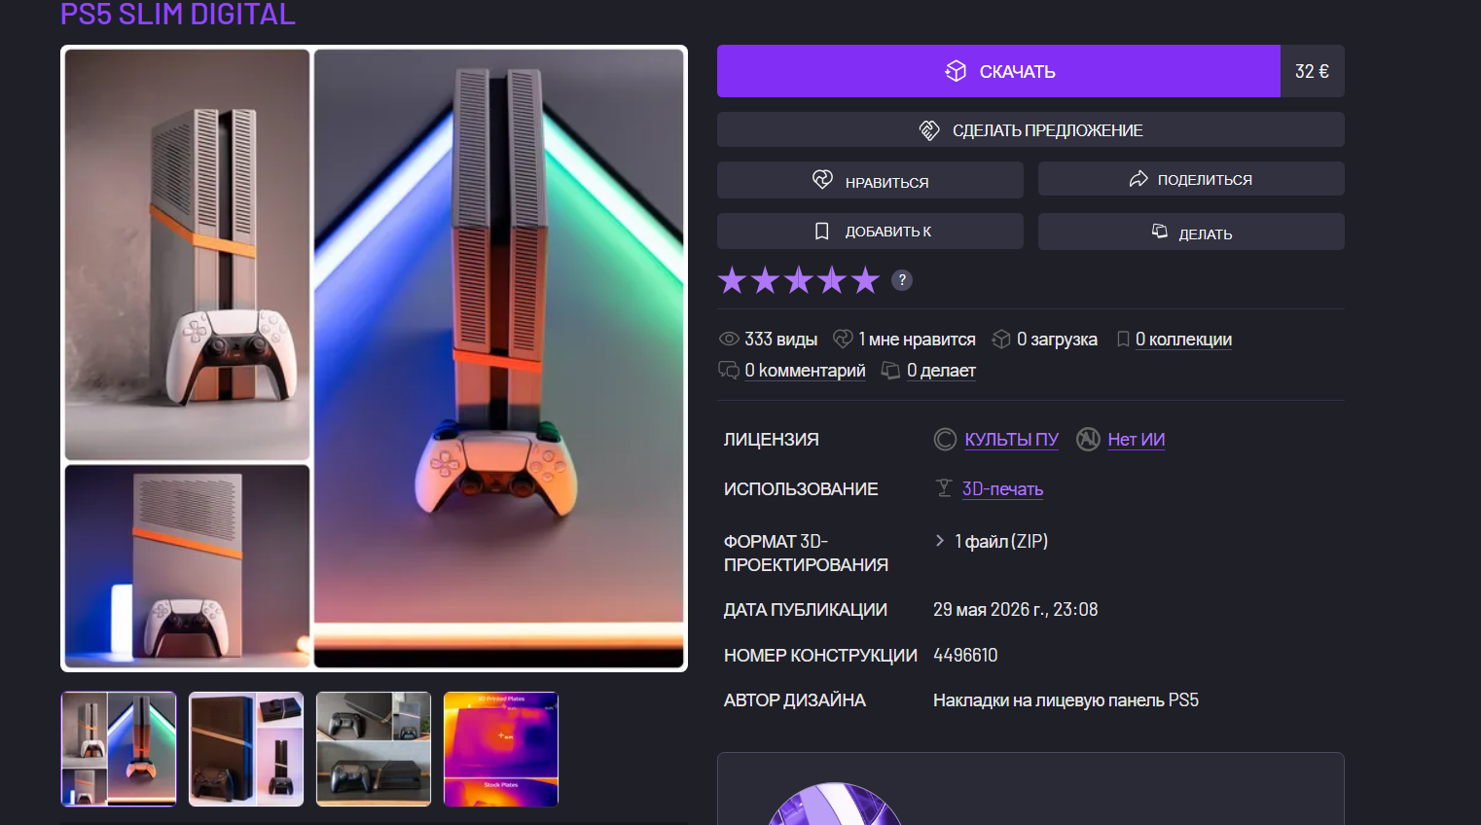Open the Нет ИИ link
The width and height of the screenshot is (1481, 825).
tap(1137, 440)
